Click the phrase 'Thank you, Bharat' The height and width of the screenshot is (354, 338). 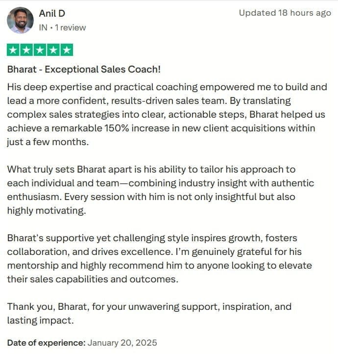coord(47,307)
